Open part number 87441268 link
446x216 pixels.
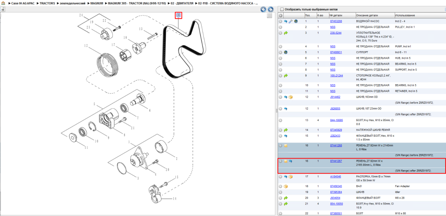point(336,146)
